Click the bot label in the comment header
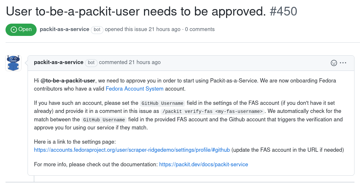The width and height of the screenshot is (360, 187). click(x=91, y=62)
